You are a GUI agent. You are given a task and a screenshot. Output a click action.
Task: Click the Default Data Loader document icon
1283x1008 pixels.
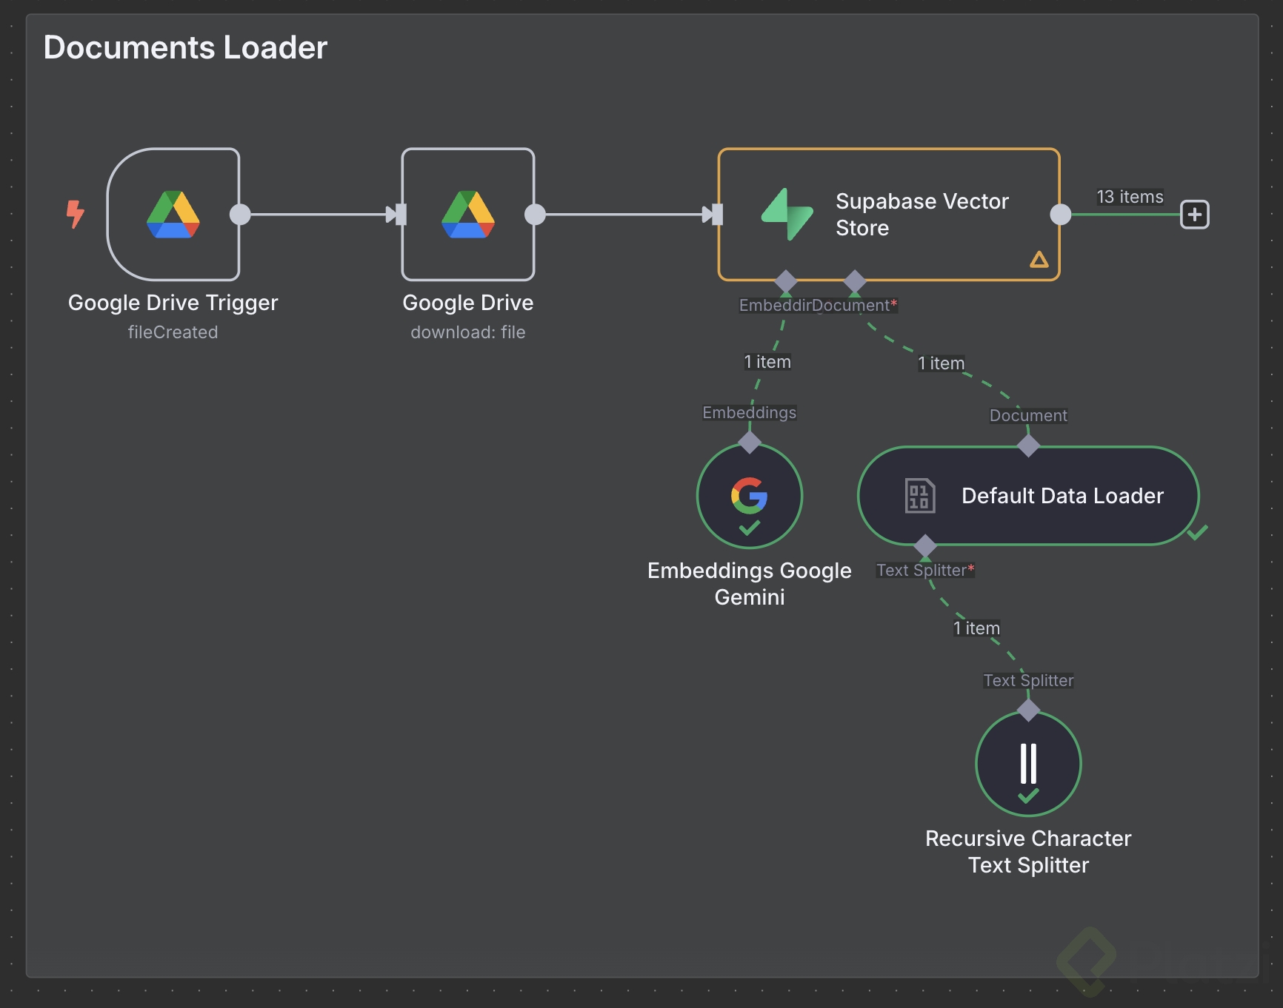click(920, 496)
